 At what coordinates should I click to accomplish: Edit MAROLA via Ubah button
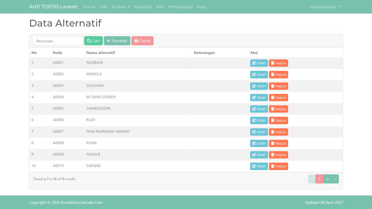point(259,75)
